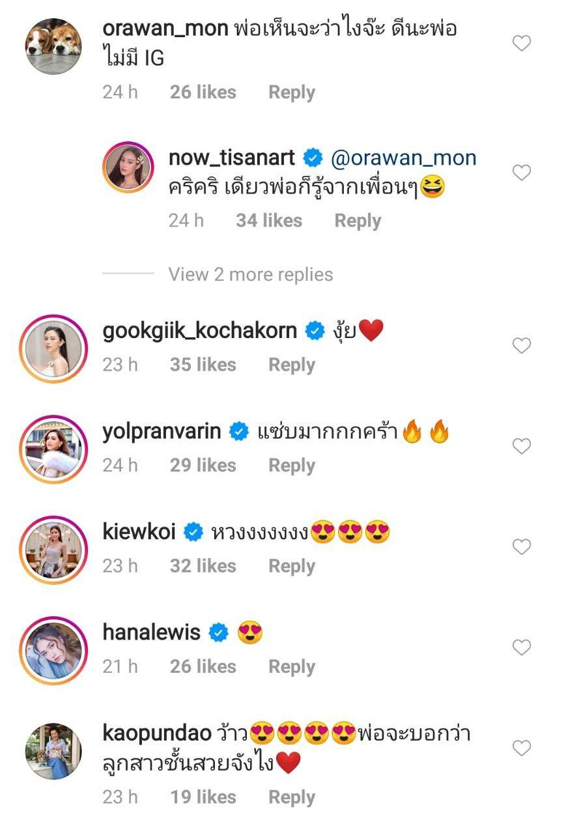This screenshot has width=566, height=820.
Task: Like kiewkoi's comment heart icon
Action: [522, 548]
